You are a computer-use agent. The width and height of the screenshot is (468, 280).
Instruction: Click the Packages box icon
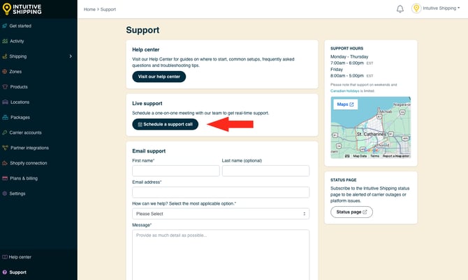pos(5,117)
